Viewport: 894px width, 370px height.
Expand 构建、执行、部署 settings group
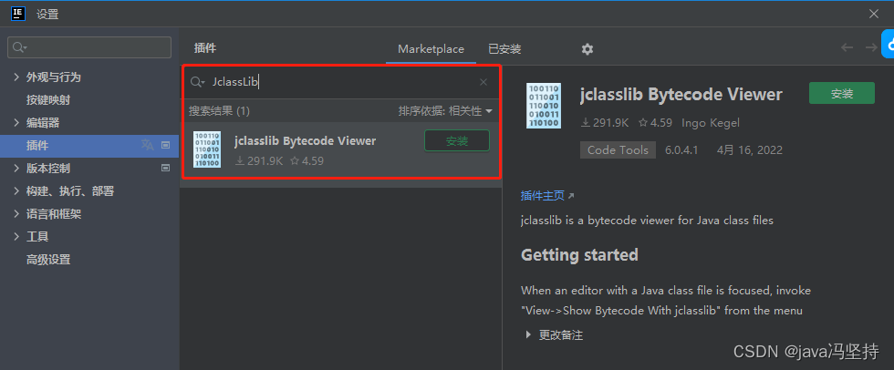tap(16, 190)
